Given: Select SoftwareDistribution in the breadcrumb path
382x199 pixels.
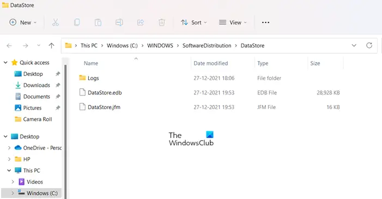Looking at the screenshot, I should [x=207, y=46].
